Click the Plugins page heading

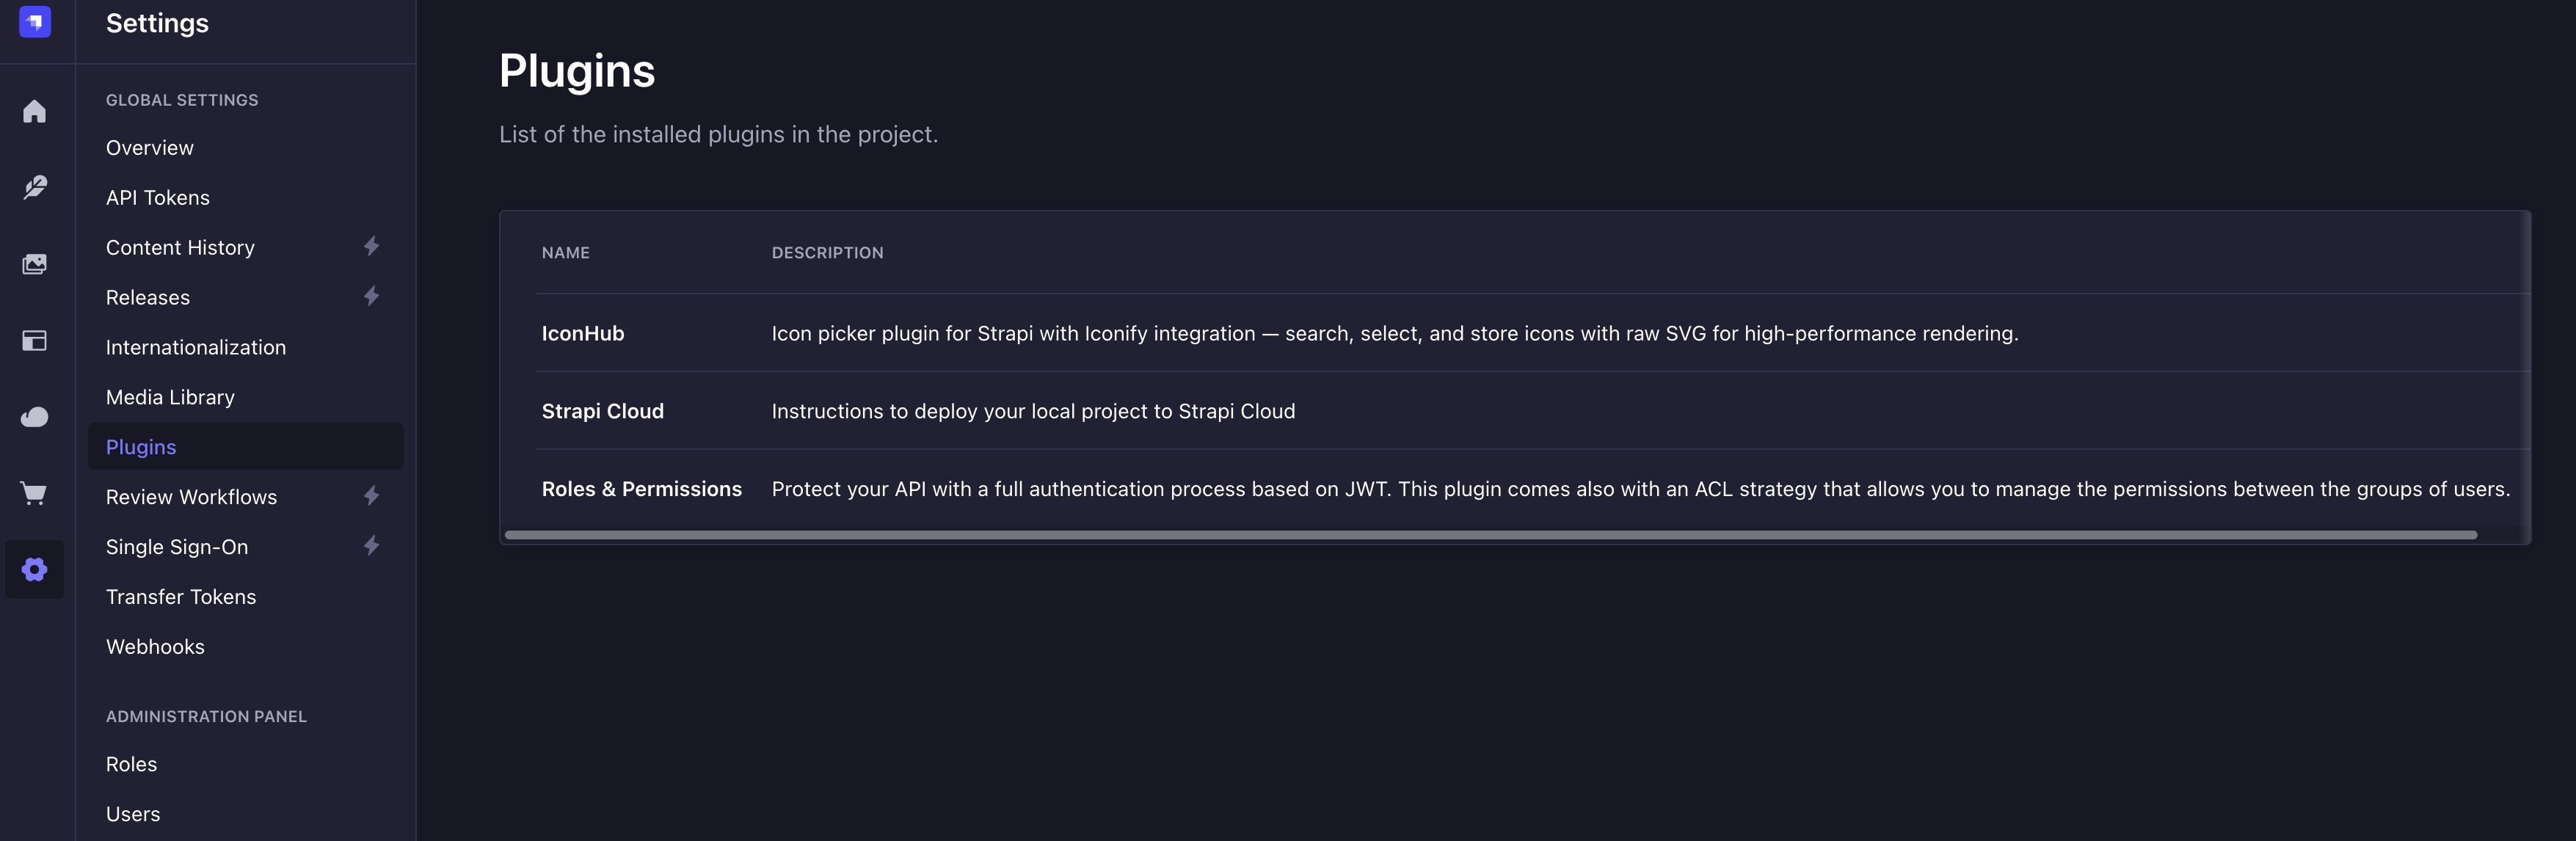[x=577, y=71]
